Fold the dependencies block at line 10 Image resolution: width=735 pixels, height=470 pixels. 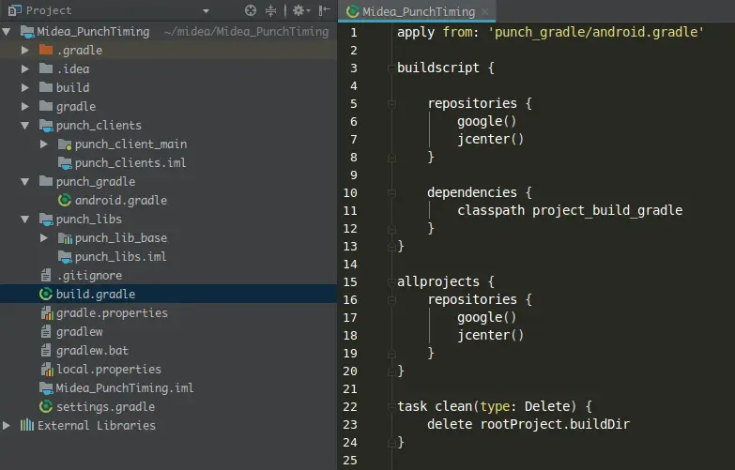point(391,193)
